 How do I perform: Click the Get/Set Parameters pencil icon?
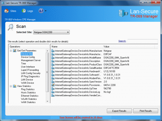click(15, 50)
